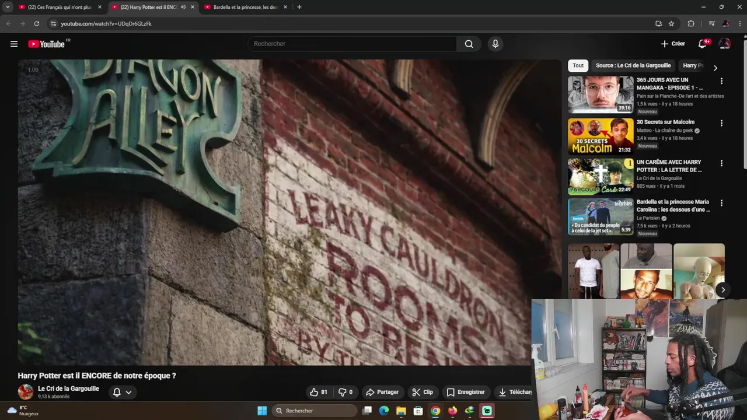Show more filter chips with arrow
Image resolution: width=747 pixels, height=420 pixels.
(x=715, y=68)
